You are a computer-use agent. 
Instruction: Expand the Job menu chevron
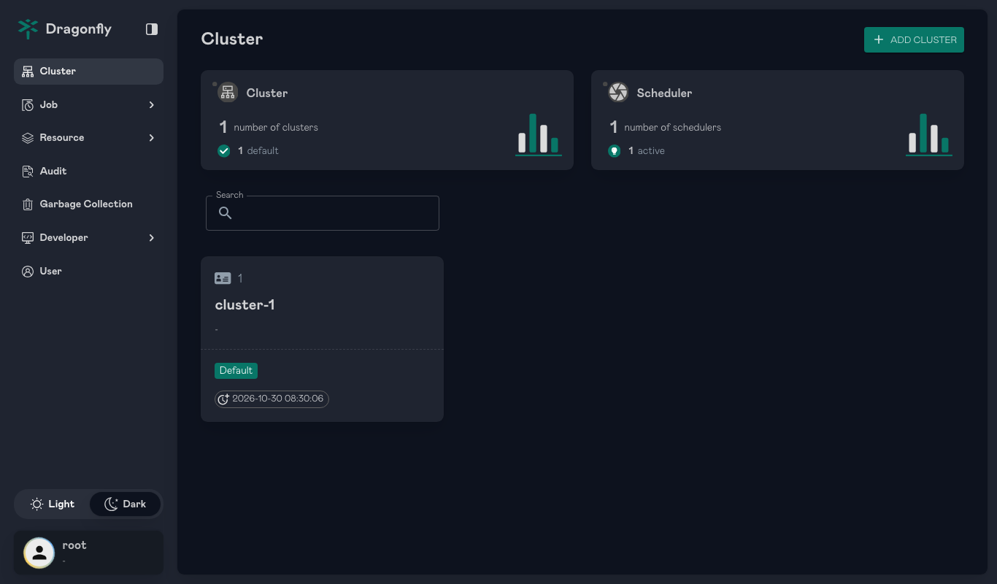coord(152,105)
